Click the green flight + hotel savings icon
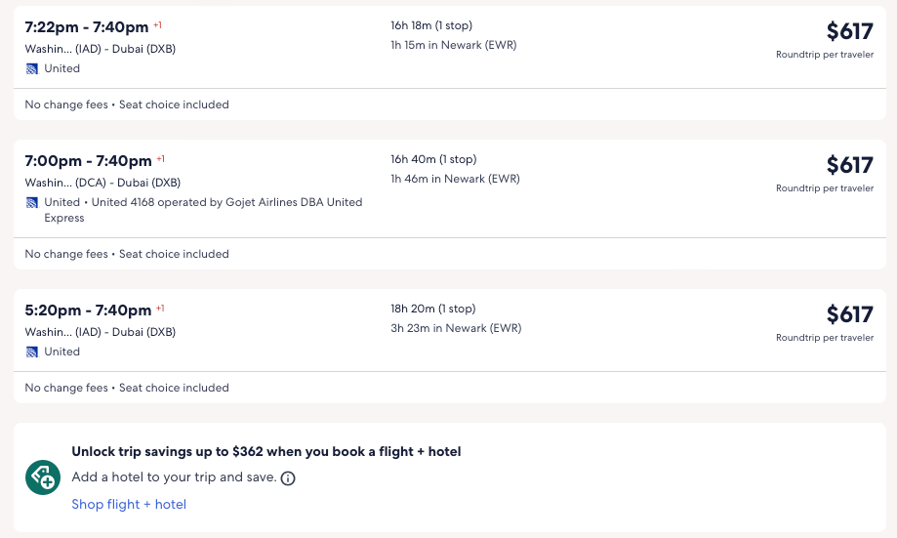 pos(43,477)
